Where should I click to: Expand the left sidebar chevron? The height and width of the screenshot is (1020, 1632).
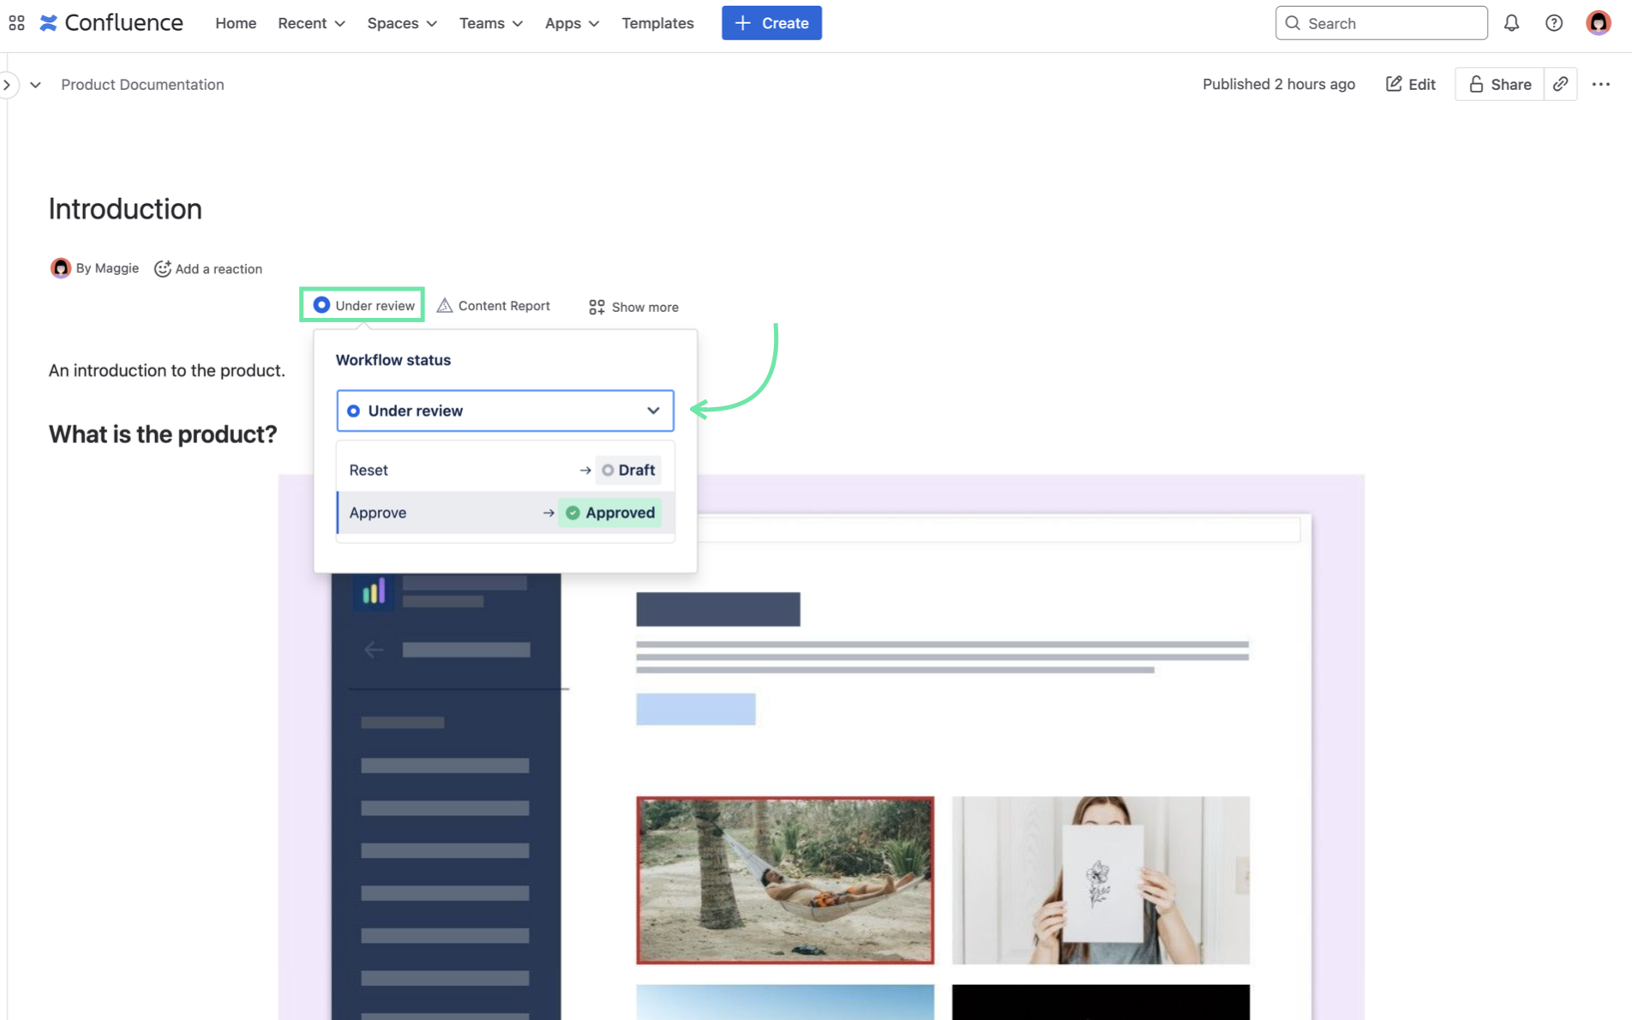click(7, 85)
